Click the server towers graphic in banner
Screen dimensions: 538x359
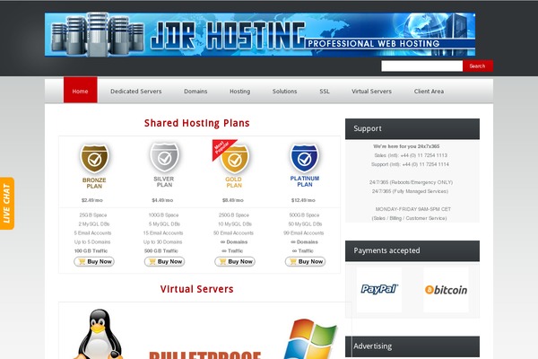tap(98, 34)
